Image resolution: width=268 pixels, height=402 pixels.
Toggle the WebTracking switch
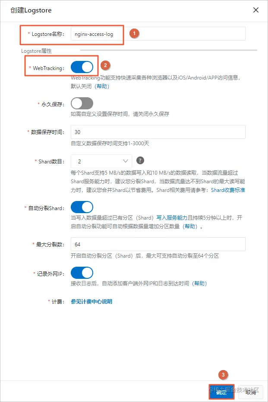coord(82,67)
